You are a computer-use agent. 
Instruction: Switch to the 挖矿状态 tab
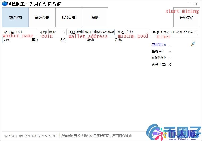pyautogui.click(x=15, y=17)
